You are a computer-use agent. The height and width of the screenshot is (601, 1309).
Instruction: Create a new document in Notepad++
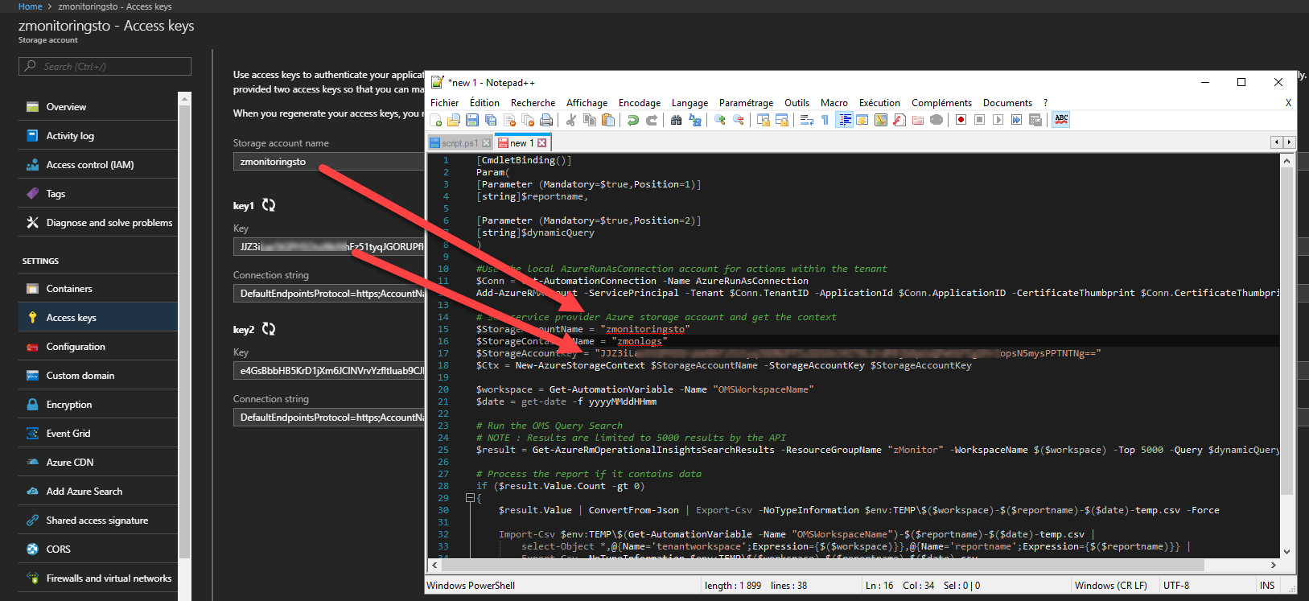[435, 120]
